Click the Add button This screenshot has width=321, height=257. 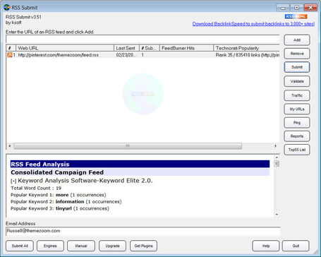point(297,40)
